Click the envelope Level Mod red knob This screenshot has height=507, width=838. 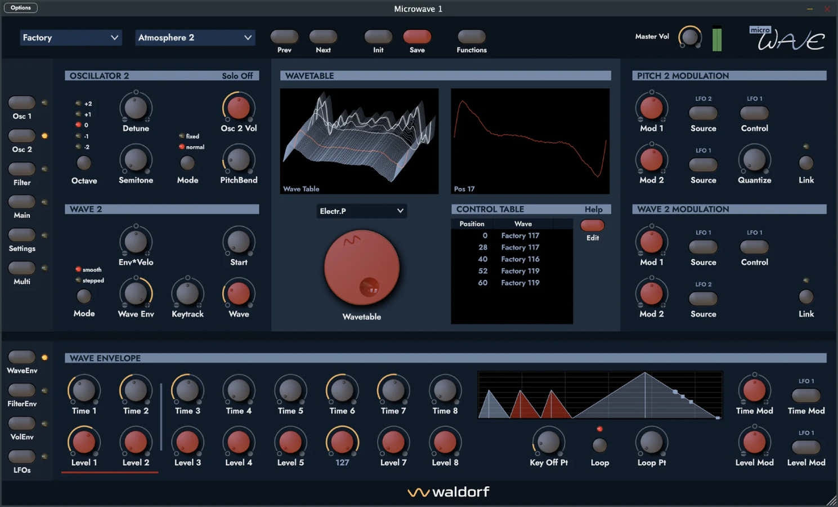(755, 442)
